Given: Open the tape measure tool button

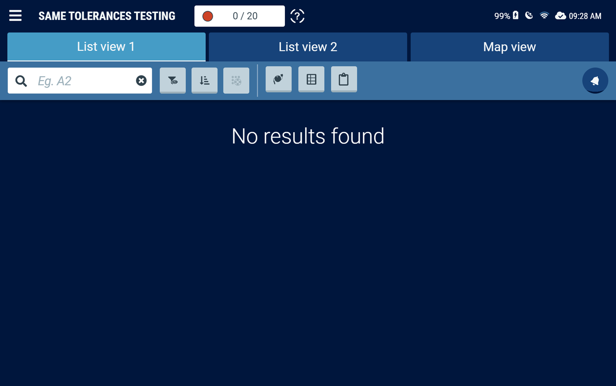Looking at the screenshot, I should click(278, 79).
